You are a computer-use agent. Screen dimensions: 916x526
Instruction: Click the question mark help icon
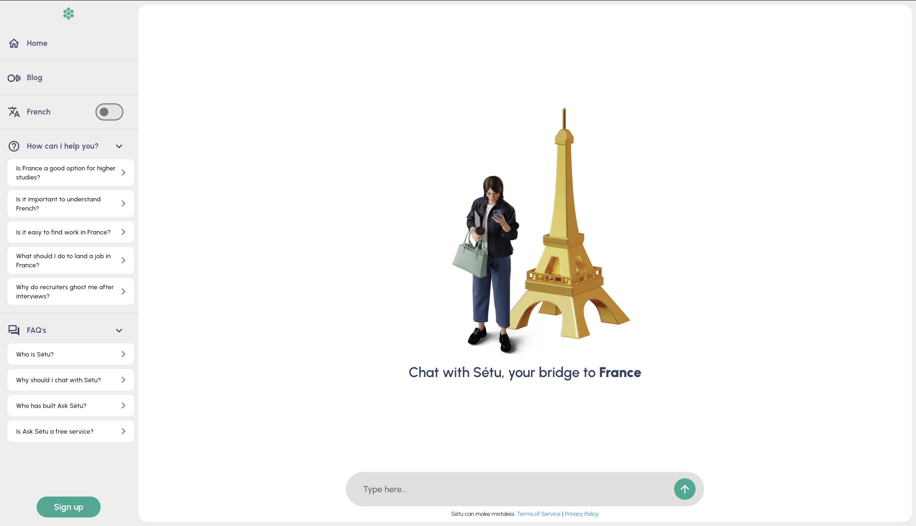click(x=14, y=146)
